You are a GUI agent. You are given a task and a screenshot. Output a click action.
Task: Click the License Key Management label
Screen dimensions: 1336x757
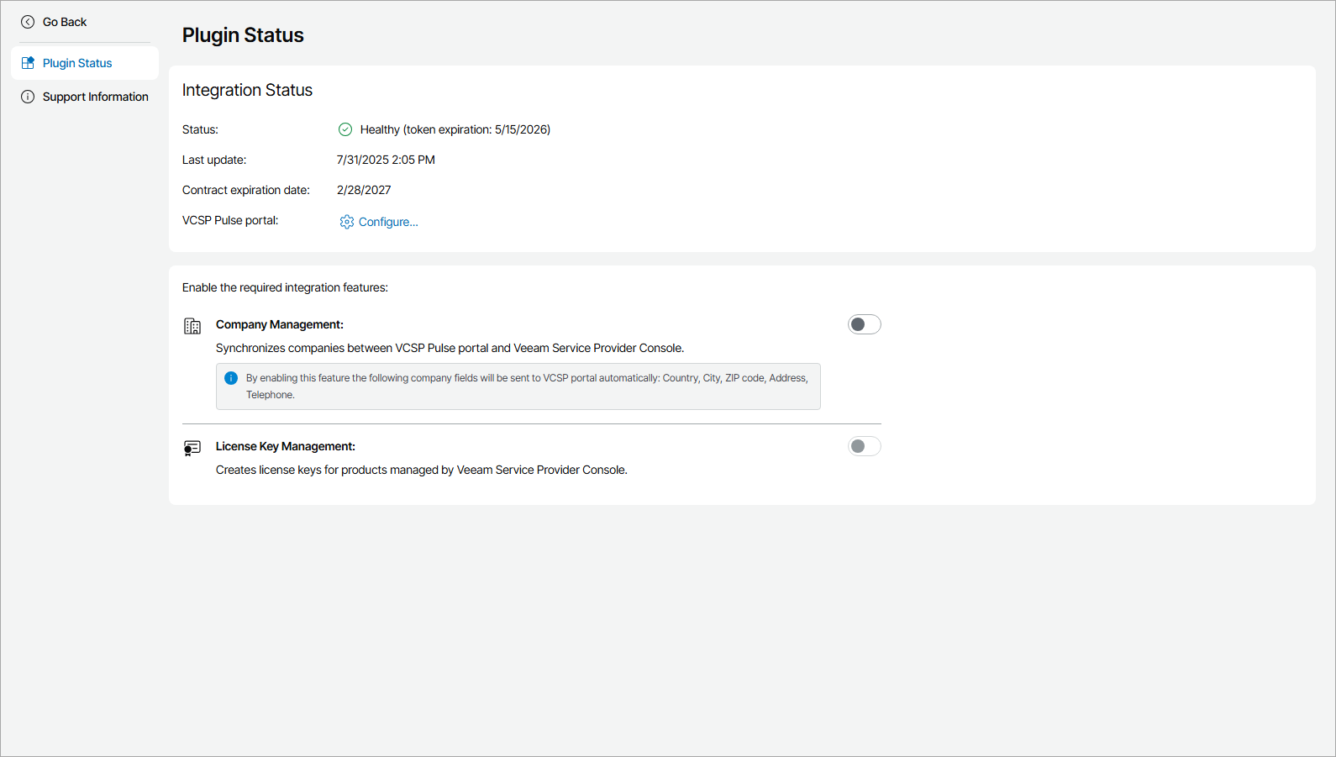(285, 446)
